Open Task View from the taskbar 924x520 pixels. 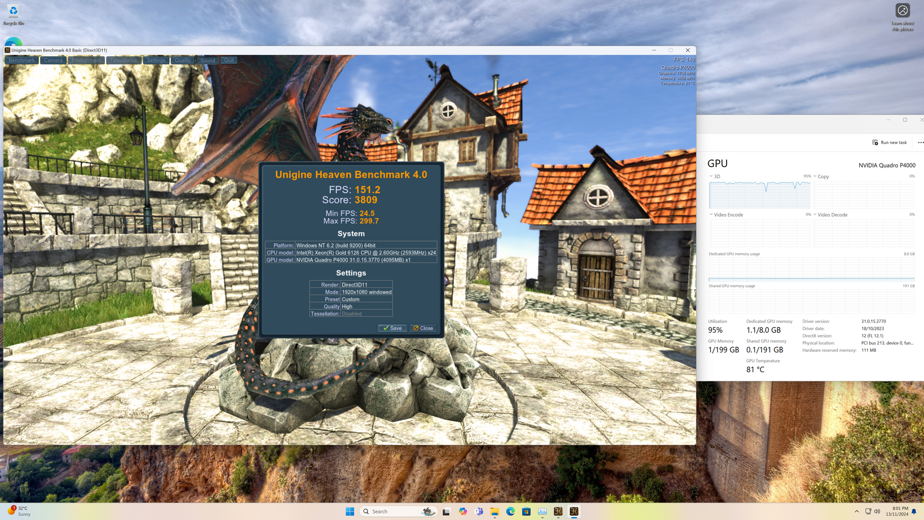(446, 511)
